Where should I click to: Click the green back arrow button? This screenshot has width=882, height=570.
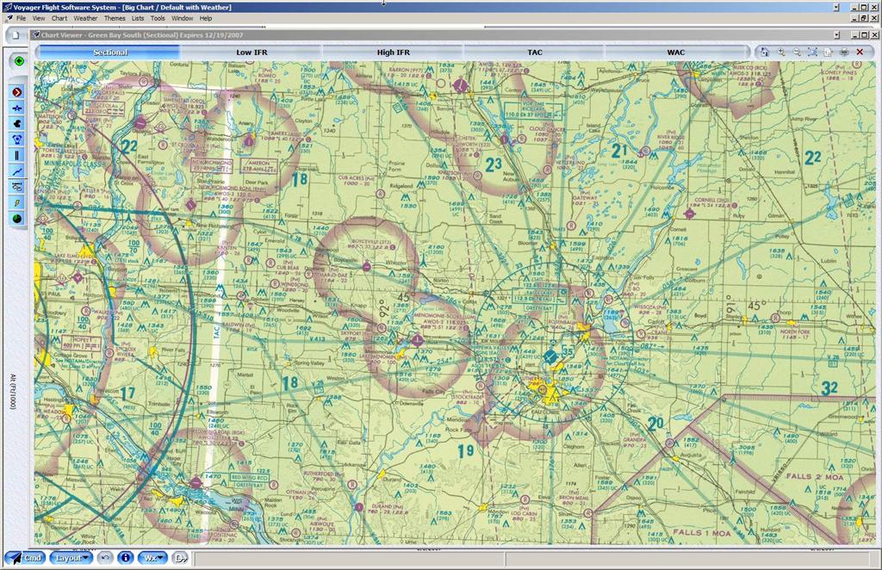click(x=19, y=61)
